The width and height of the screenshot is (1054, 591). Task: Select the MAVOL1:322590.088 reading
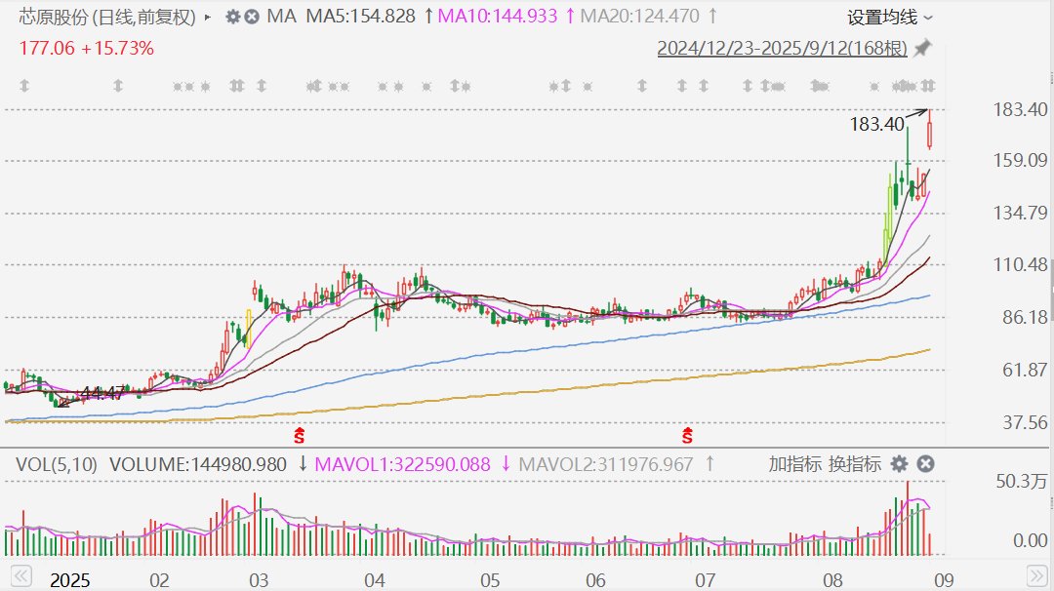pos(403,464)
